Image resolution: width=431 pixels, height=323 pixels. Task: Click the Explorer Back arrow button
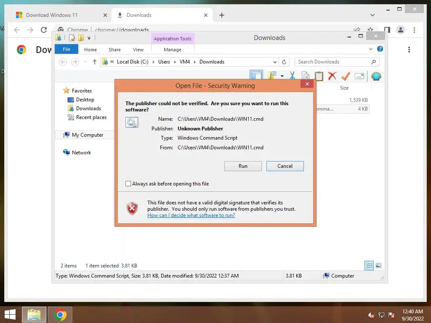[x=63, y=62]
